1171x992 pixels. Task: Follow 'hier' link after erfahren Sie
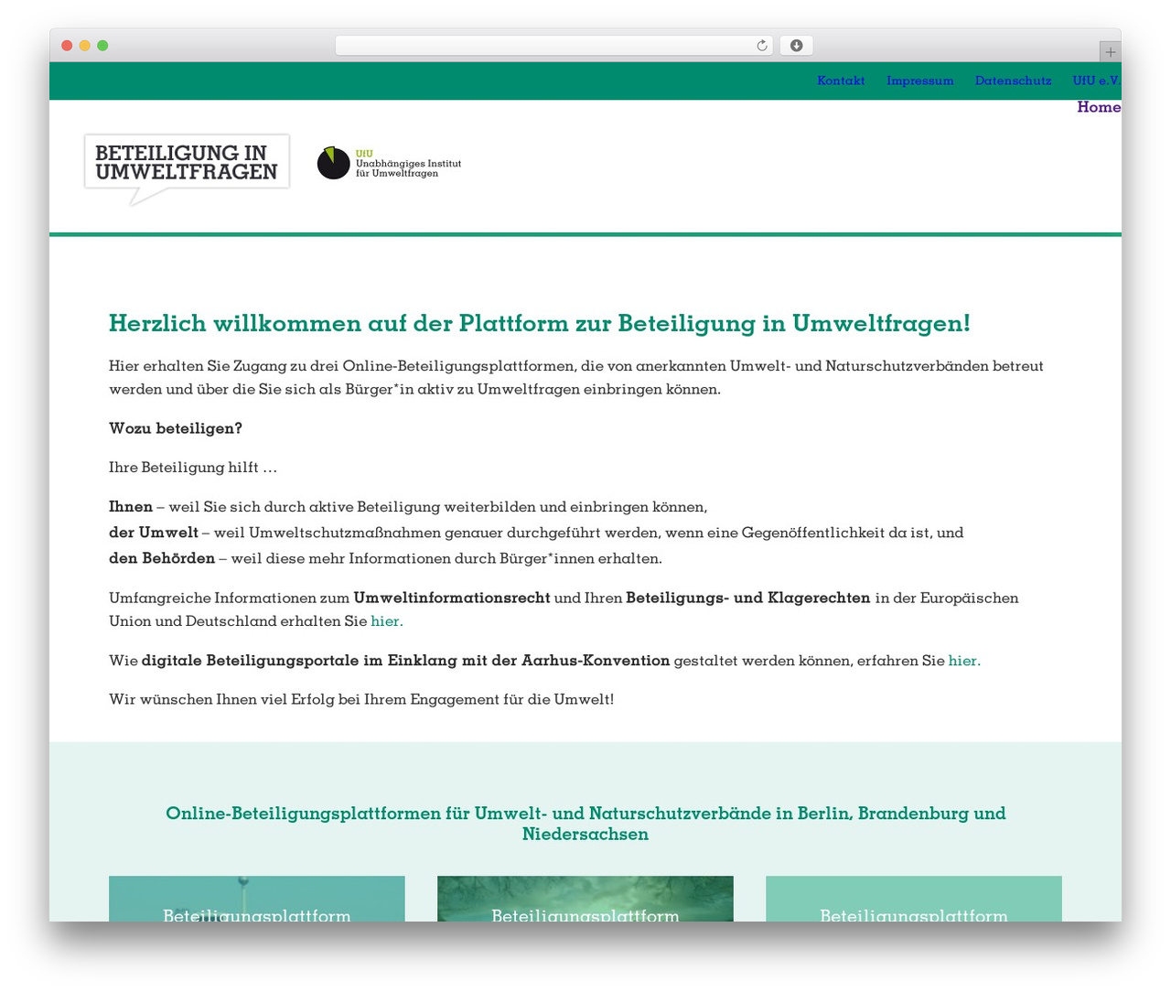pyautogui.click(x=963, y=661)
